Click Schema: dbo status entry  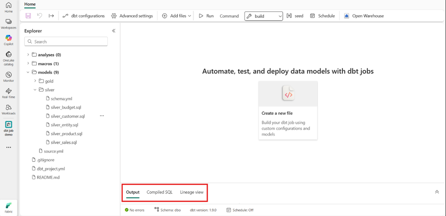point(168,210)
